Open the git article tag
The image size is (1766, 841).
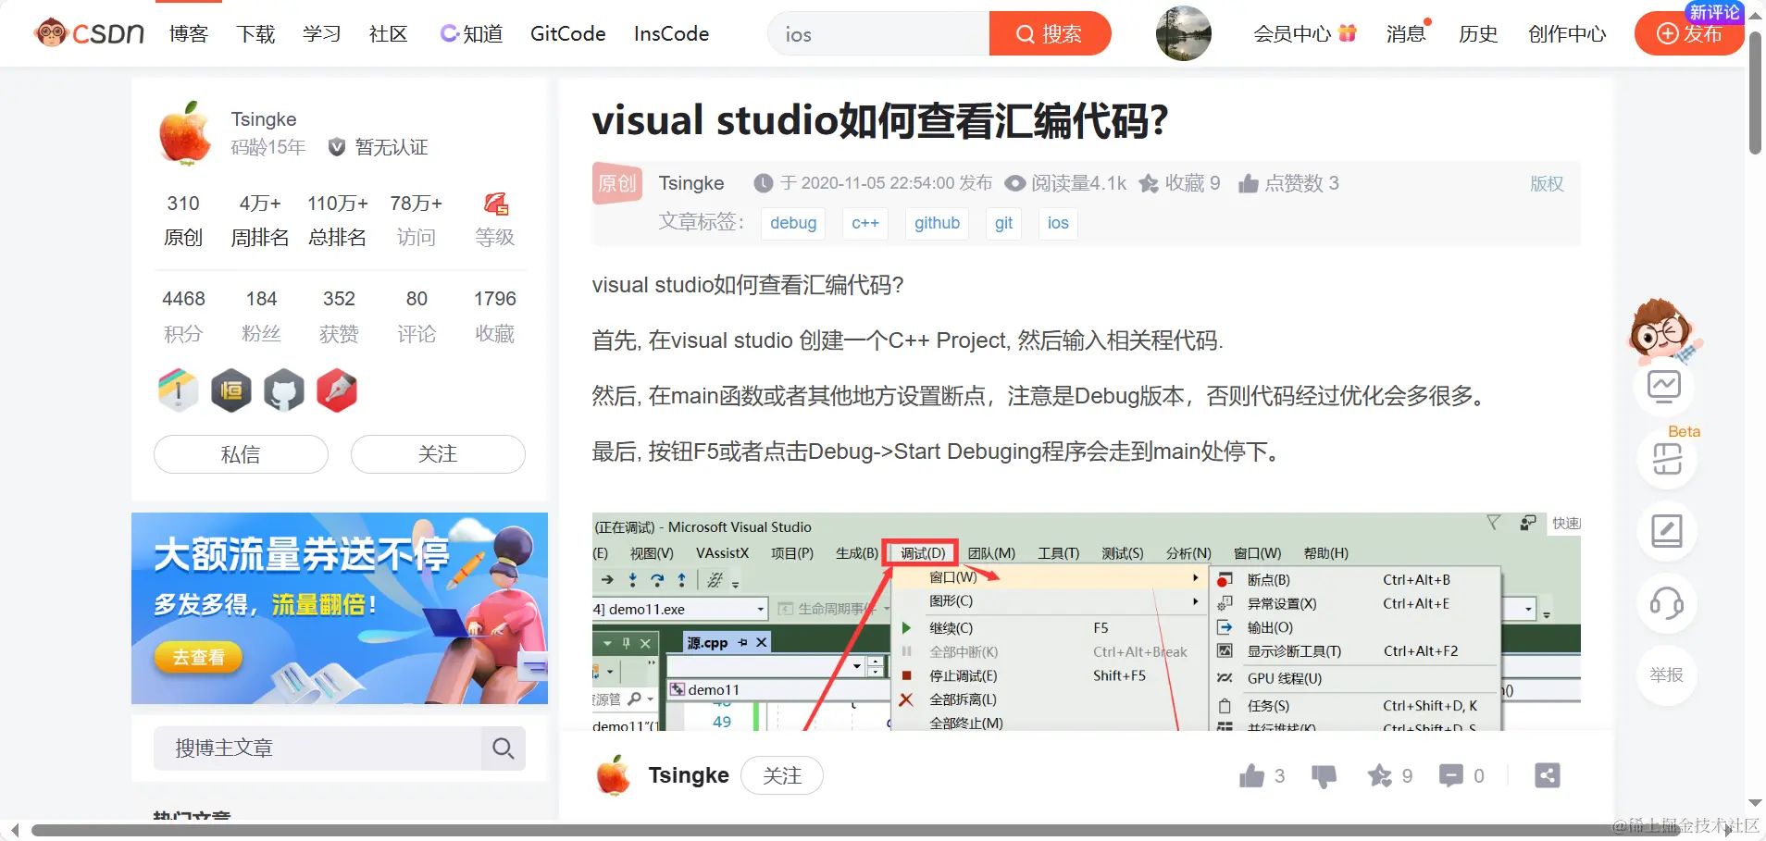click(1003, 223)
